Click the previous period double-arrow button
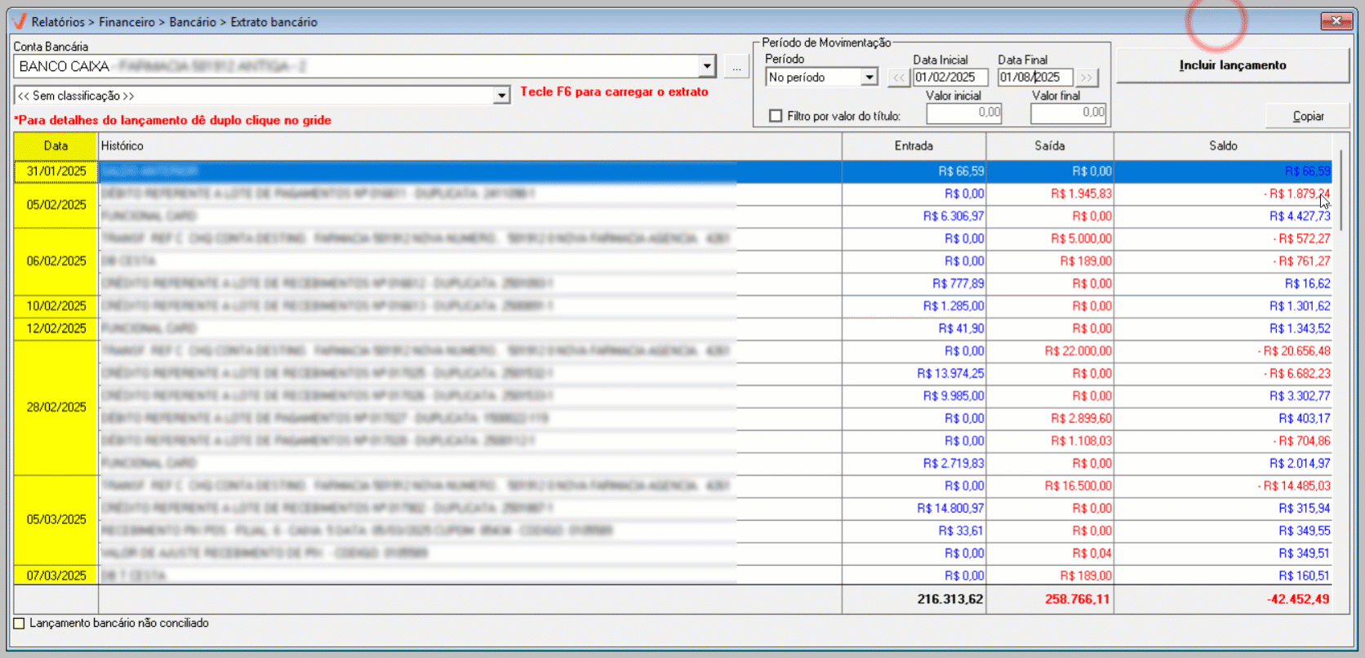Image resolution: width=1365 pixels, height=658 pixels. pos(898,78)
